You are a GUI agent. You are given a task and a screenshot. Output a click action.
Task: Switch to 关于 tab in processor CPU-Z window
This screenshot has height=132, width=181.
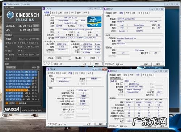(85, 13)
